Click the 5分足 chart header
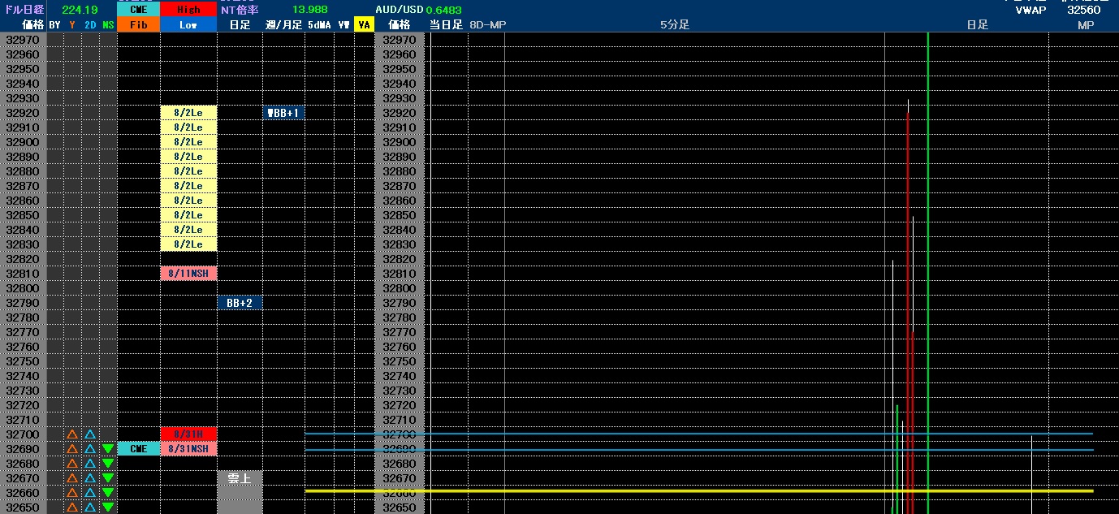The image size is (1119, 514). [674, 25]
